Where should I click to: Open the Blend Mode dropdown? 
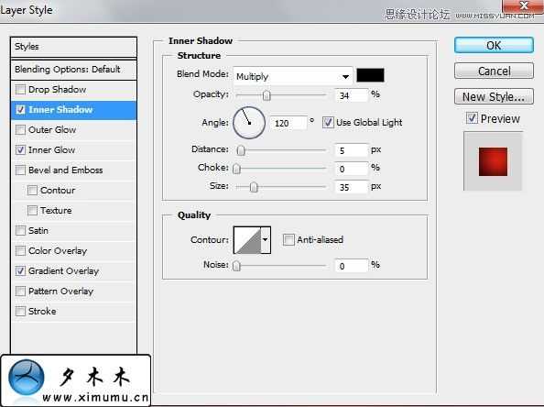pyautogui.click(x=293, y=76)
